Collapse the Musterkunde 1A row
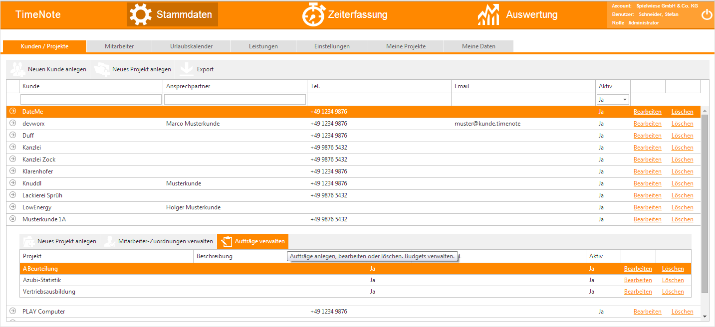Viewport: 715px width, 327px height. pyautogui.click(x=13, y=219)
